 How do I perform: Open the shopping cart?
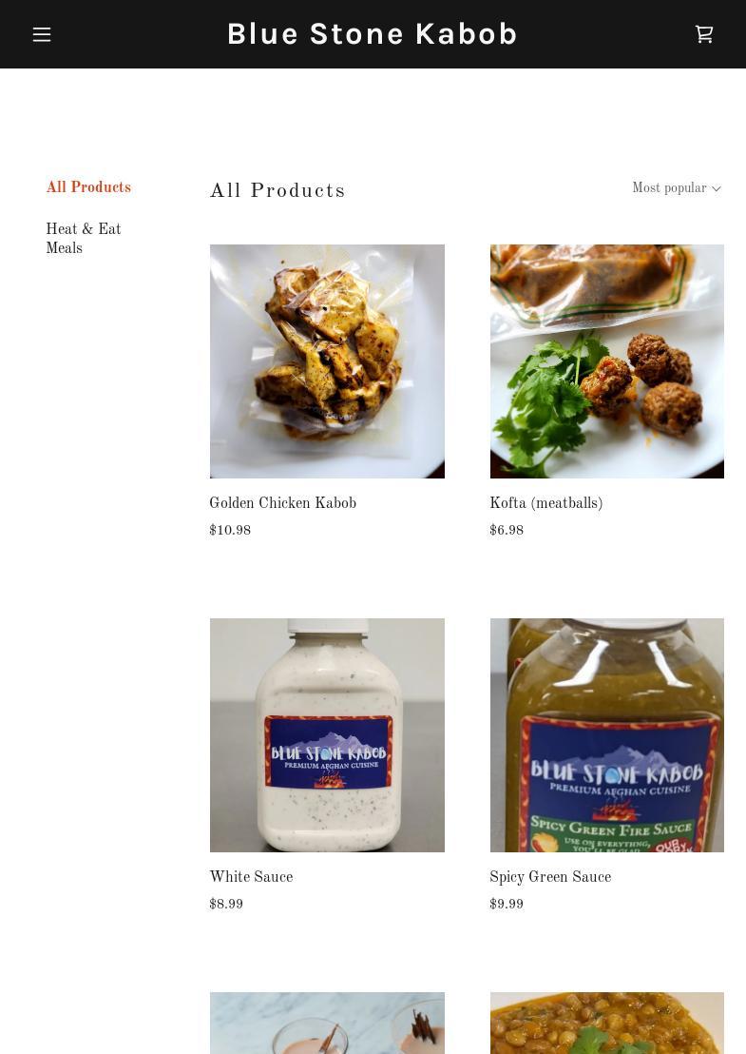704,34
